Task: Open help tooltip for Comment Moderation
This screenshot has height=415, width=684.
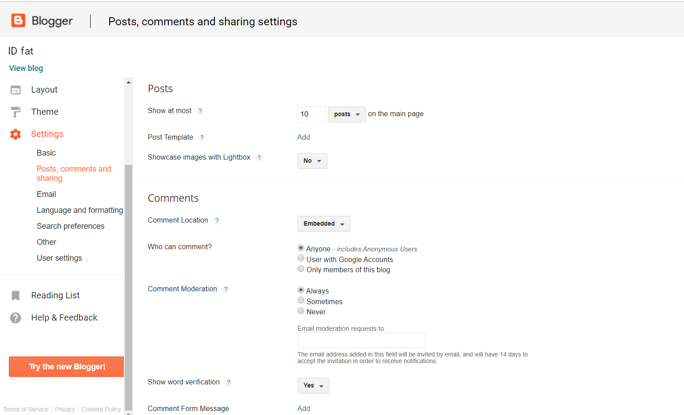Action: click(x=226, y=289)
